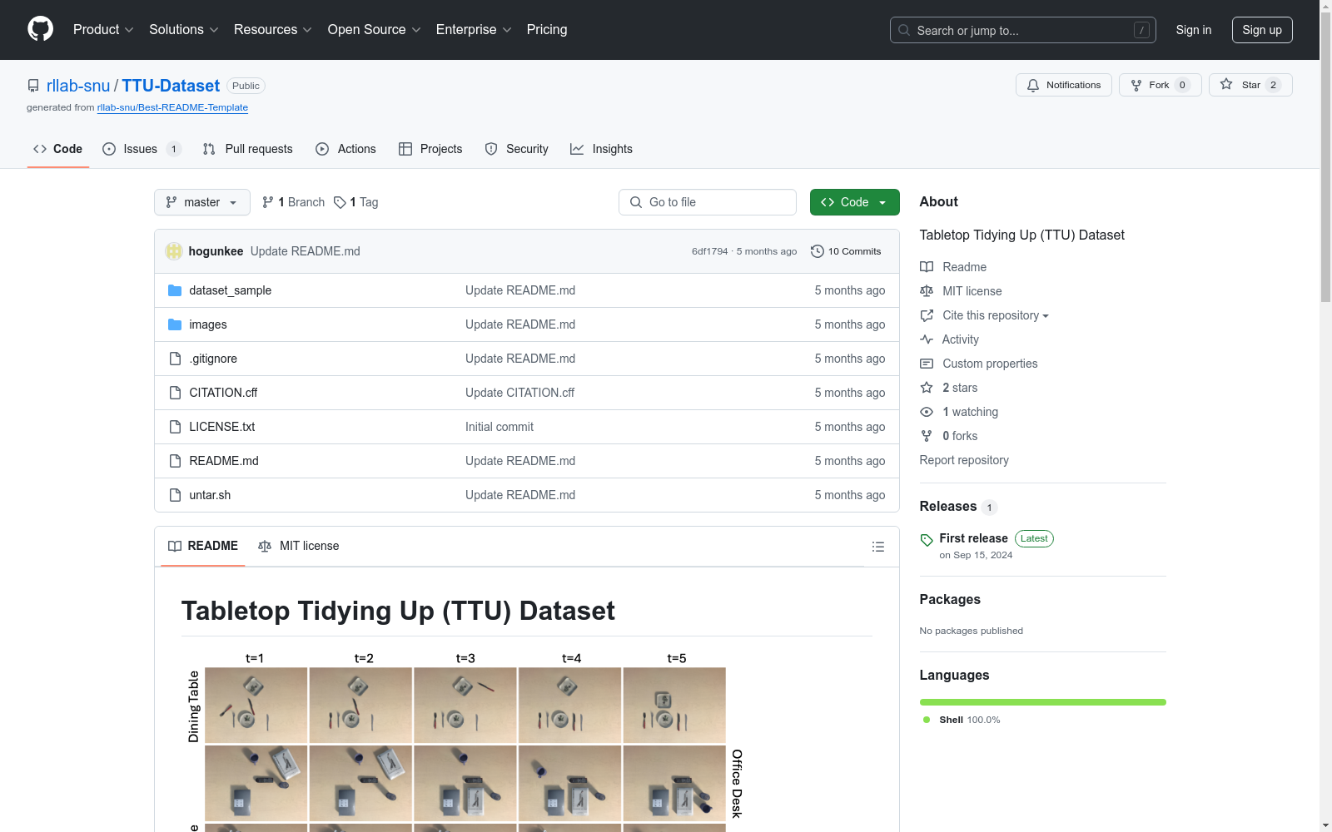The image size is (1332, 832).
Task: Open the Initial commit message link
Action: pos(499,427)
